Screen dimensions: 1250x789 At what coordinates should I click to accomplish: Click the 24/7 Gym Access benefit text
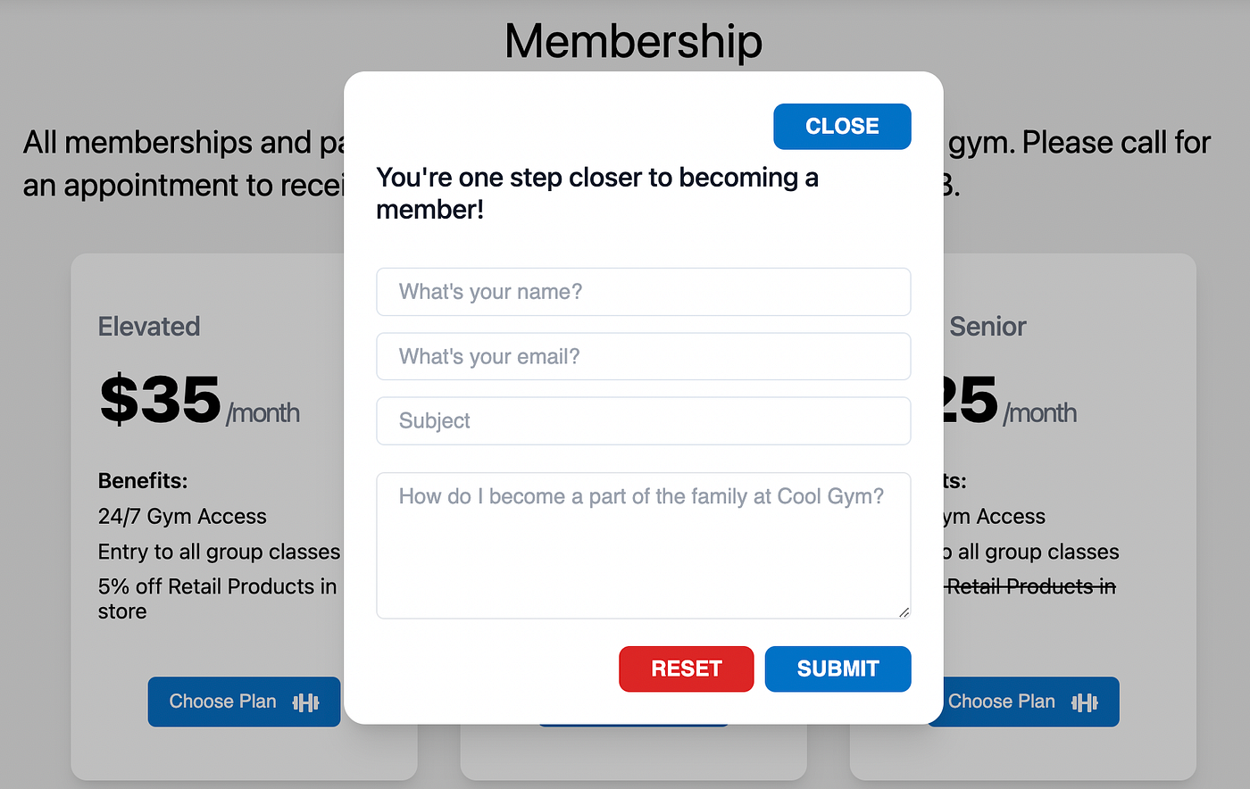(x=182, y=517)
